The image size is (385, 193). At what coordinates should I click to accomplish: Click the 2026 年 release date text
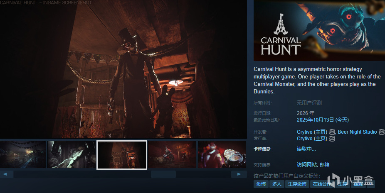[x=306, y=113]
